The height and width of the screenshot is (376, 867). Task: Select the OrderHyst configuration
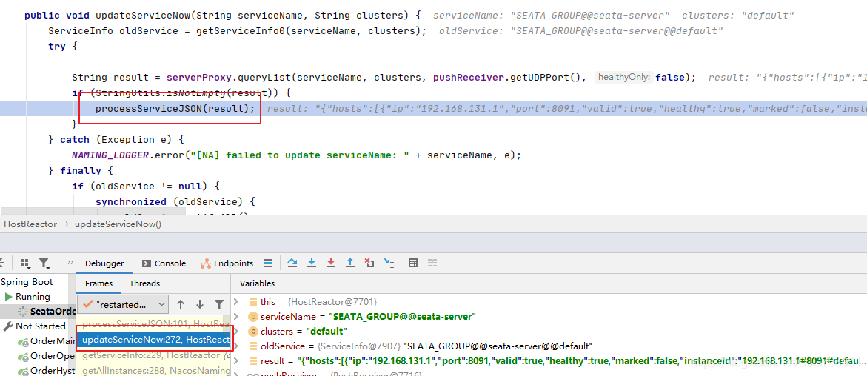(x=53, y=371)
